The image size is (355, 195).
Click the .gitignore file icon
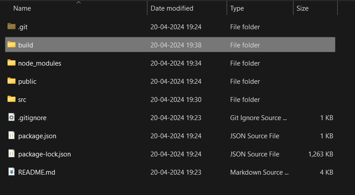(x=12, y=117)
